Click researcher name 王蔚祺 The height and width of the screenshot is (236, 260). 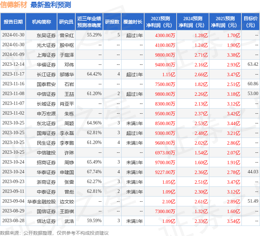point(67,211)
